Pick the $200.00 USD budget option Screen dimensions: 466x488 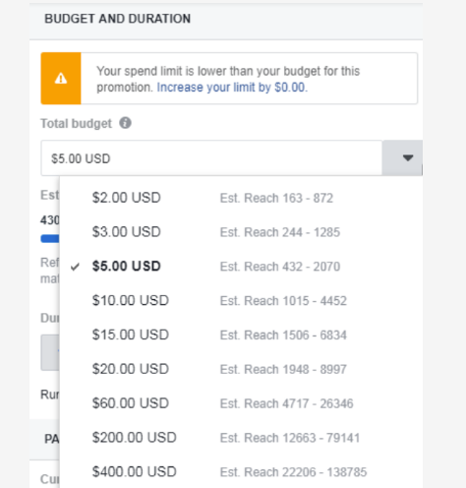pyautogui.click(x=241, y=438)
